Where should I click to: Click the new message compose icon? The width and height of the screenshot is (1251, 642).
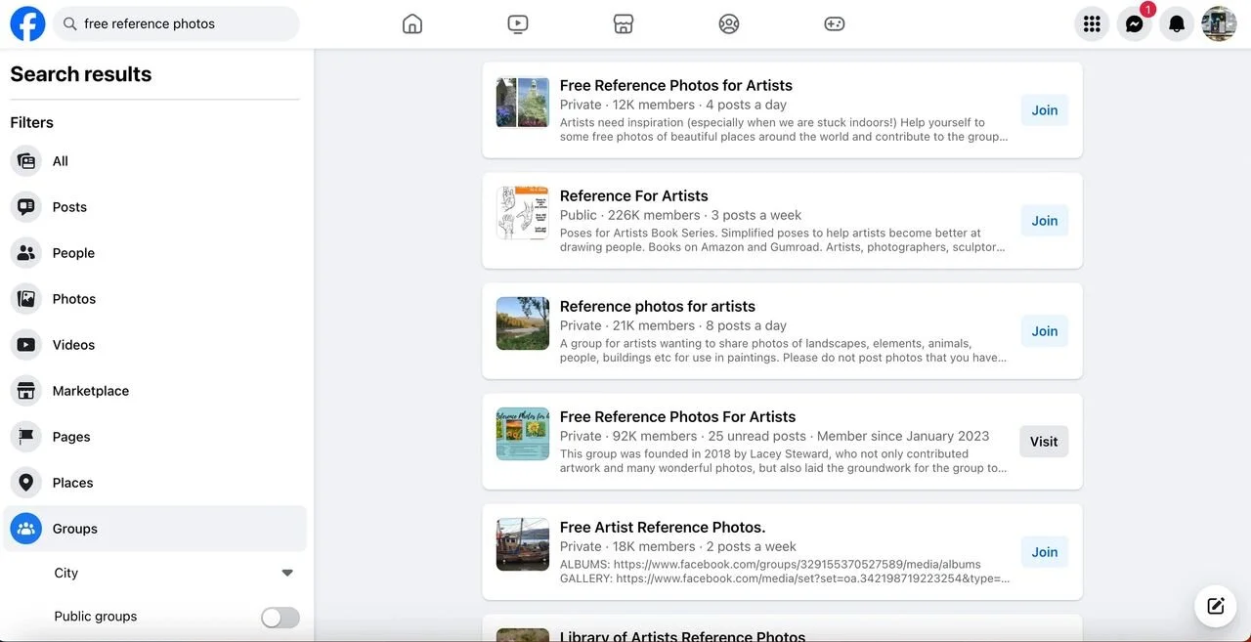(1216, 606)
